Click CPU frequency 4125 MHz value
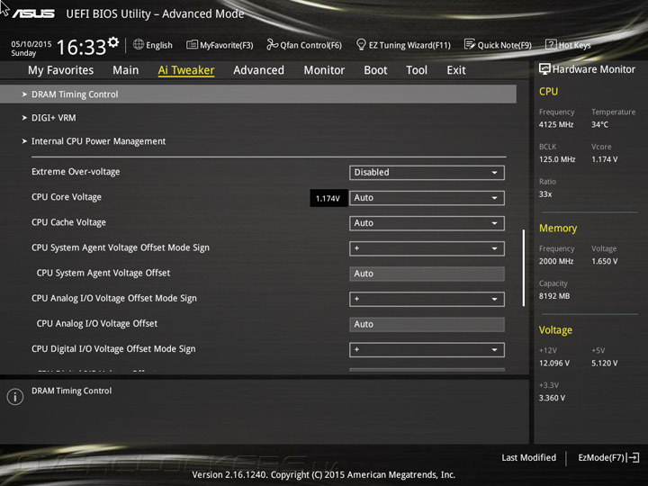 pyautogui.click(x=556, y=124)
